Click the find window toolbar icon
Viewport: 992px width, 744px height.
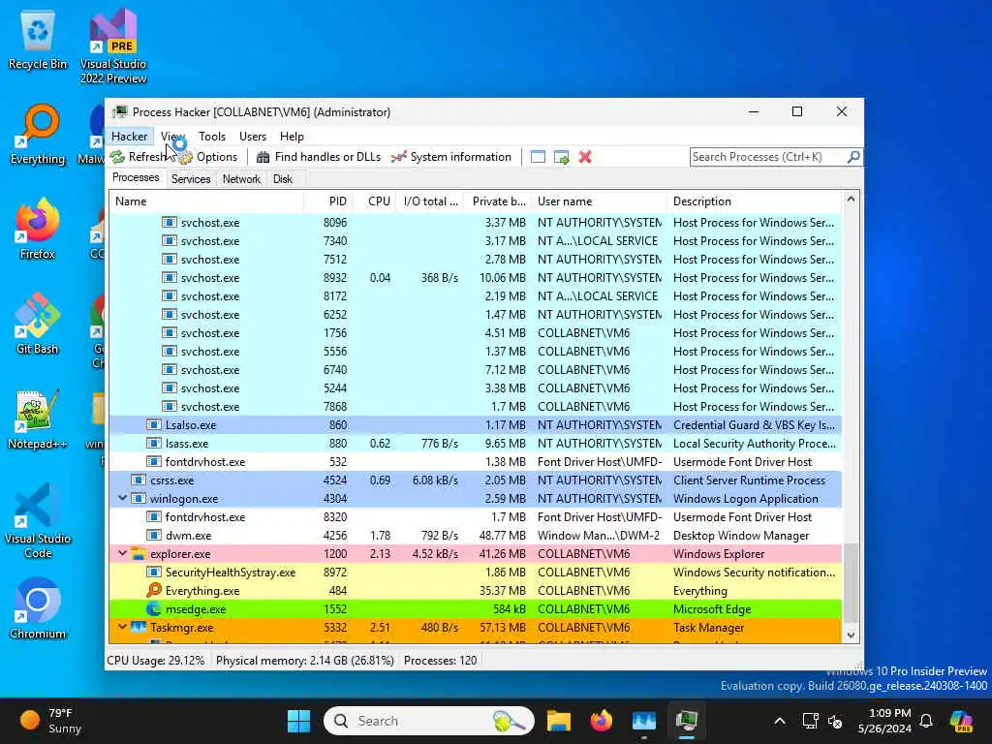point(538,157)
